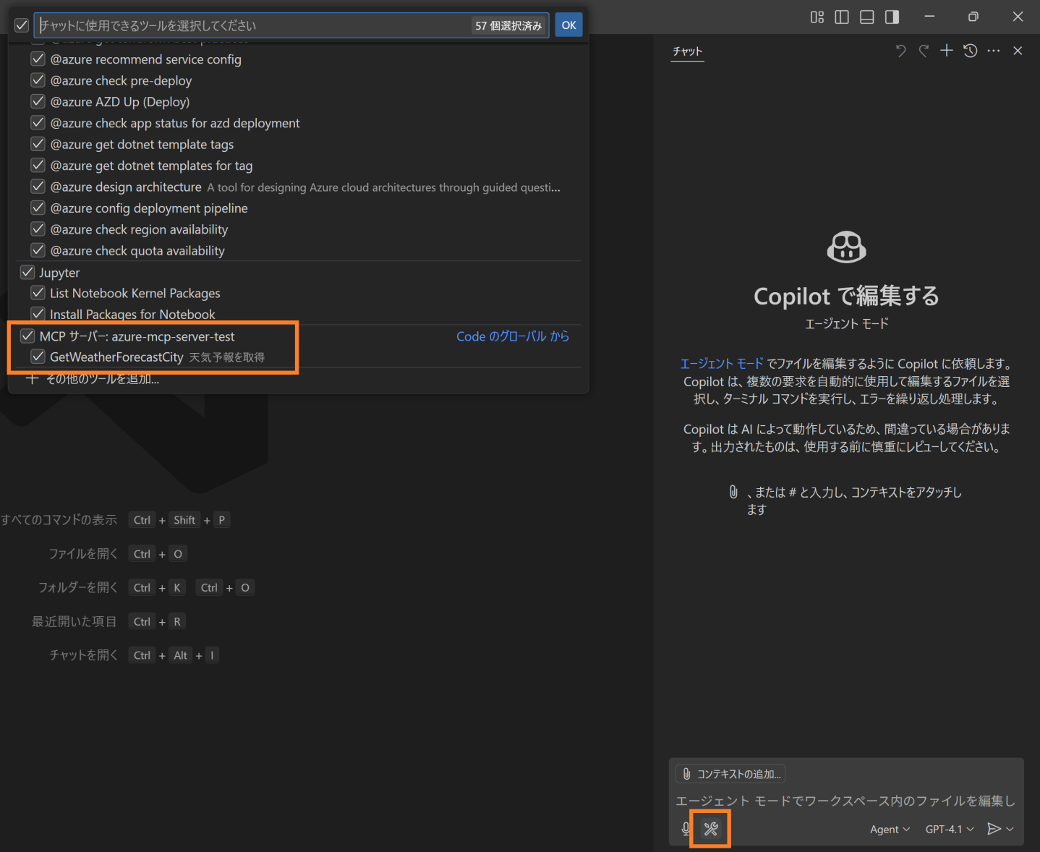The image size is (1040, 852).
Task: Open the customize layout icon
Action: (817, 17)
